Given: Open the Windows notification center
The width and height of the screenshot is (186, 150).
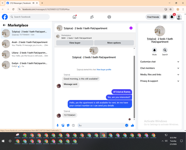Looking at the screenshot, I should point(182,141).
